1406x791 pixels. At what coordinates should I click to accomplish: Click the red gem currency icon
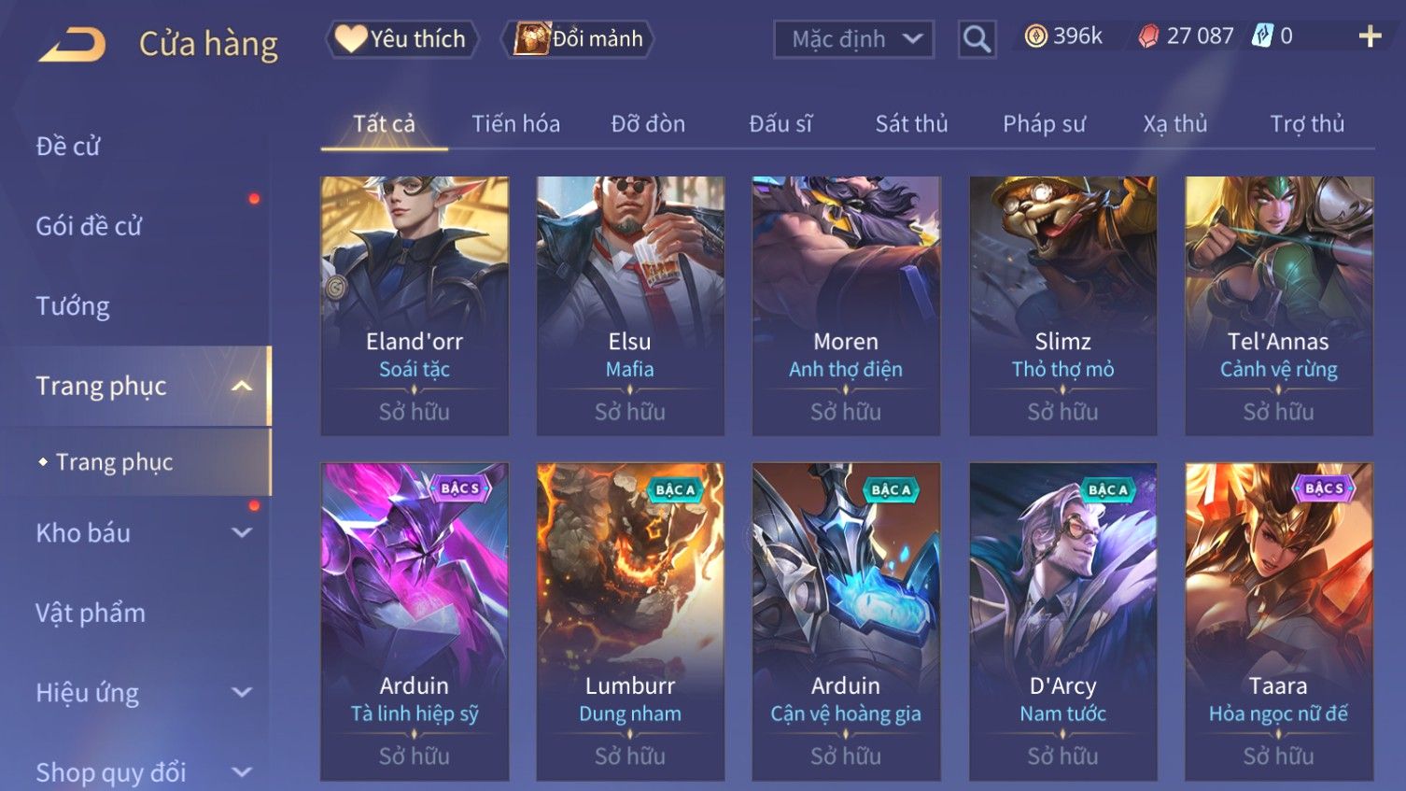[x=1148, y=36]
